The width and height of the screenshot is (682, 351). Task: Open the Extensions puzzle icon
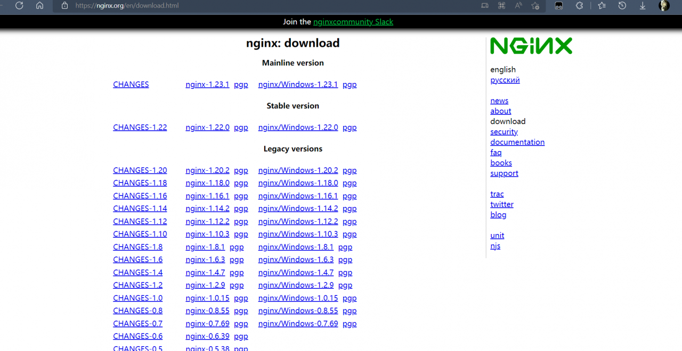tap(580, 5)
